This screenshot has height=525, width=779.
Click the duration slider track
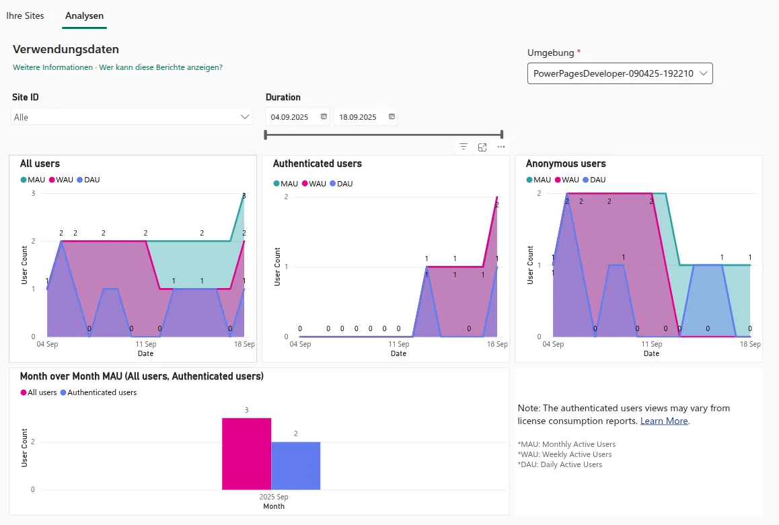point(383,134)
